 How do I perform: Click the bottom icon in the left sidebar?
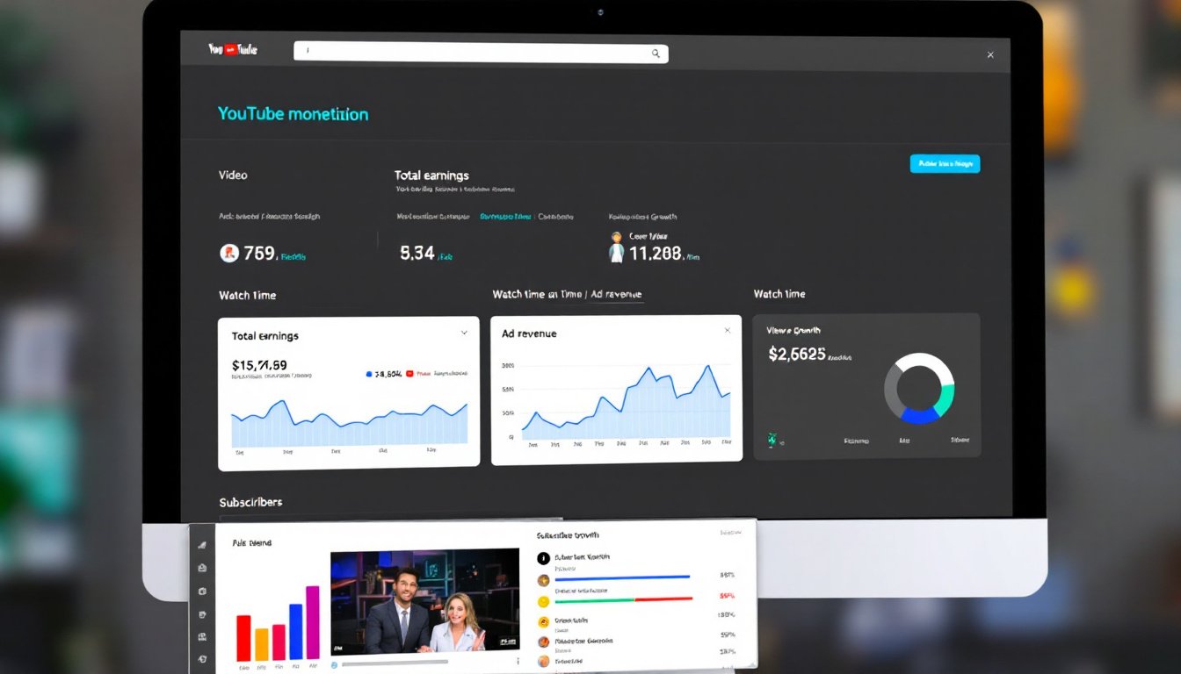click(x=202, y=659)
